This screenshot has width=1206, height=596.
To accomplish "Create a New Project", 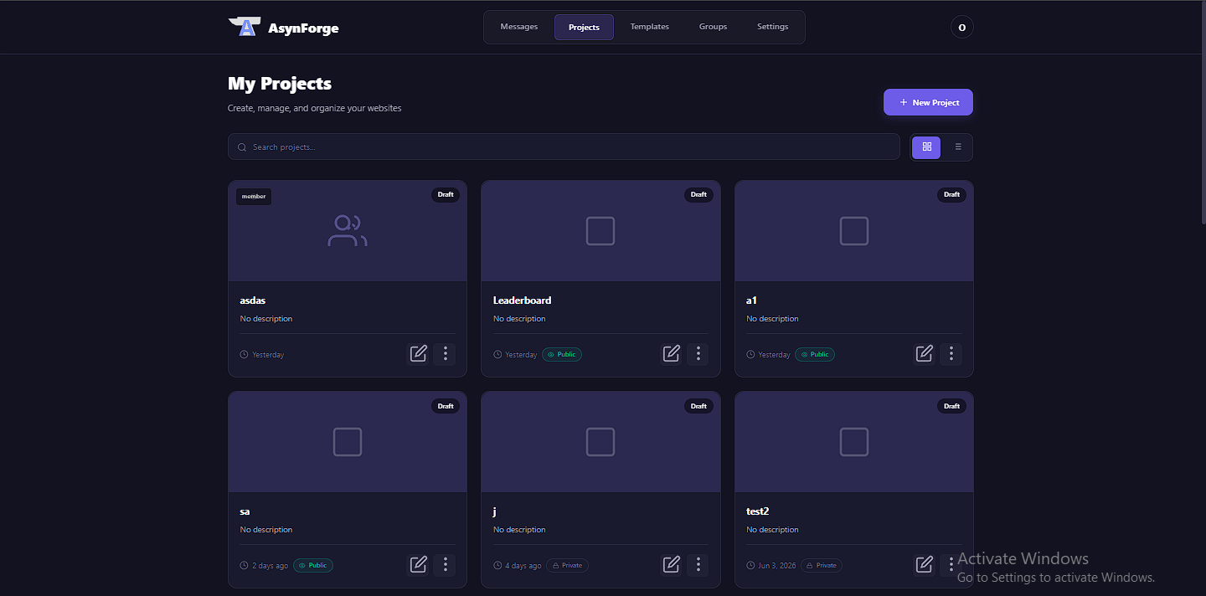I will [x=928, y=102].
